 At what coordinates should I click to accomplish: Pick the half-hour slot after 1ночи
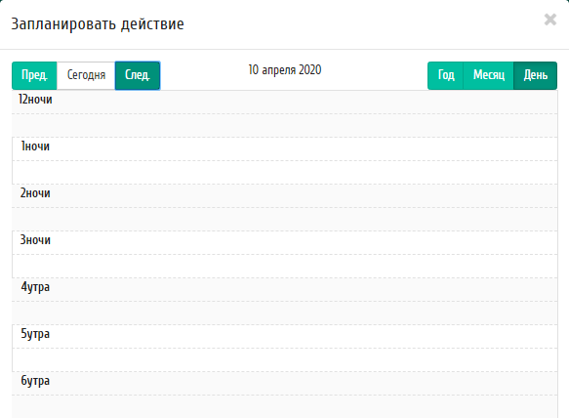tap(285, 173)
